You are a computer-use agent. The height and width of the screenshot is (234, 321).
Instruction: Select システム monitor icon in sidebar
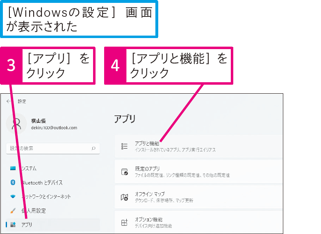[13, 169]
